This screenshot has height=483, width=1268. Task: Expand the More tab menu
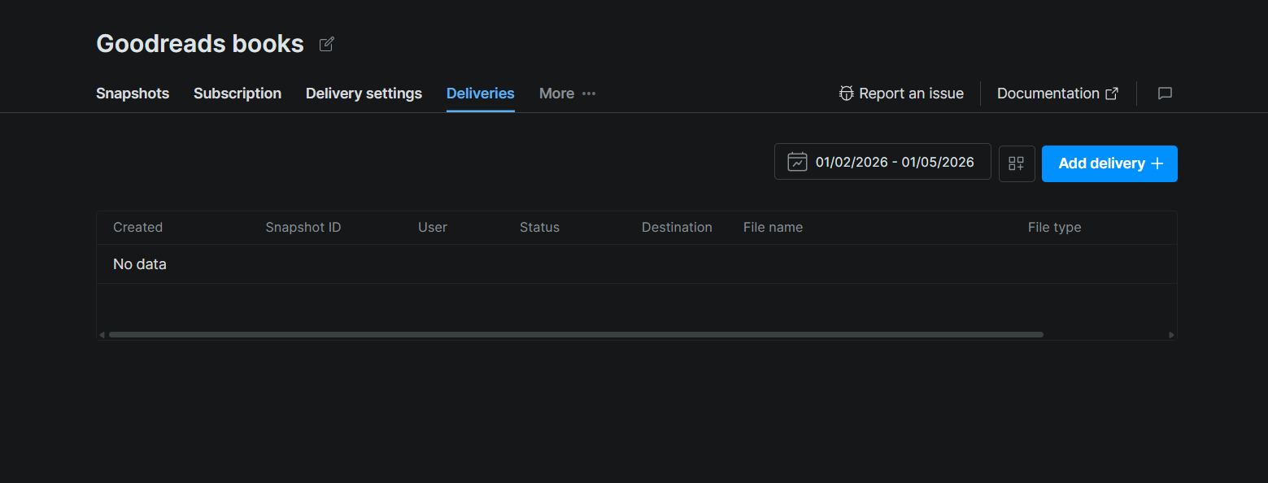coord(568,94)
